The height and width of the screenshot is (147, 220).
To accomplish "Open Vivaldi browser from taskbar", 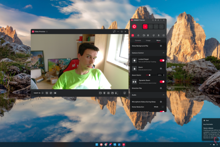I will pos(101,144).
